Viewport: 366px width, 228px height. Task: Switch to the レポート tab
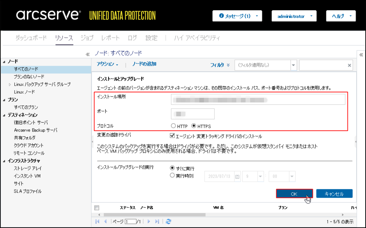pos(111,38)
